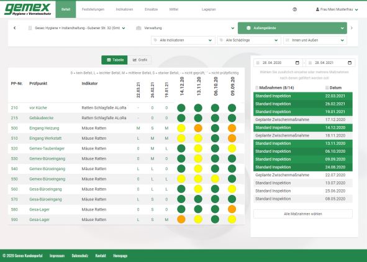Open the Eingang Heizung Prüfpunkt link
The image size is (367, 262).
pos(44,128)
